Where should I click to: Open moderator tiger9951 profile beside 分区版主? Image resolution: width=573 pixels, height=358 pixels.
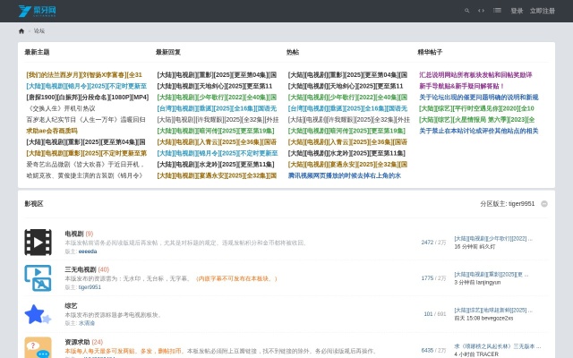[521, 203]
